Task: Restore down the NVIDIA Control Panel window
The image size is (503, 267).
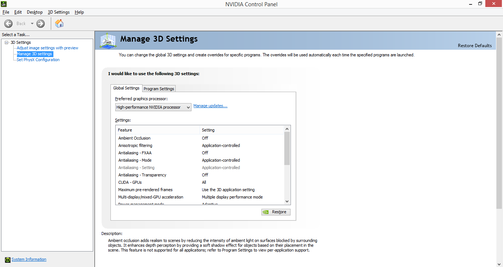Action: (x=480, y=4)
